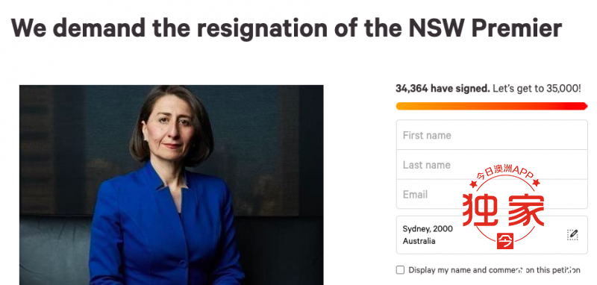
Task: Click the 'Display my name and comment' label
Action: 494,270
